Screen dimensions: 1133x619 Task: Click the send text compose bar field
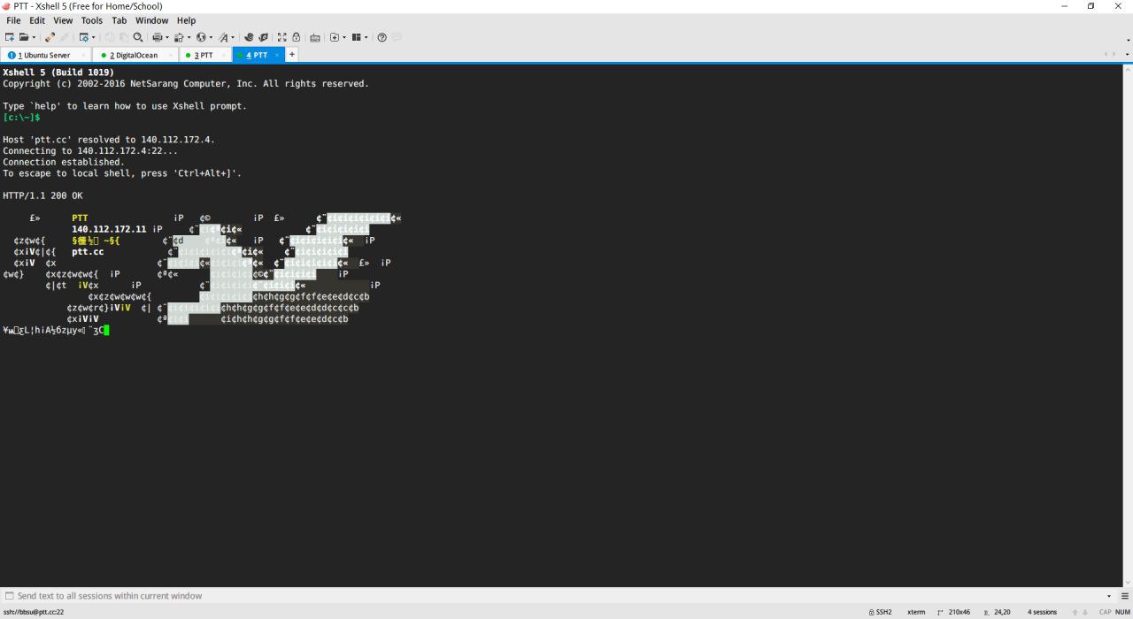pos(558,596)
